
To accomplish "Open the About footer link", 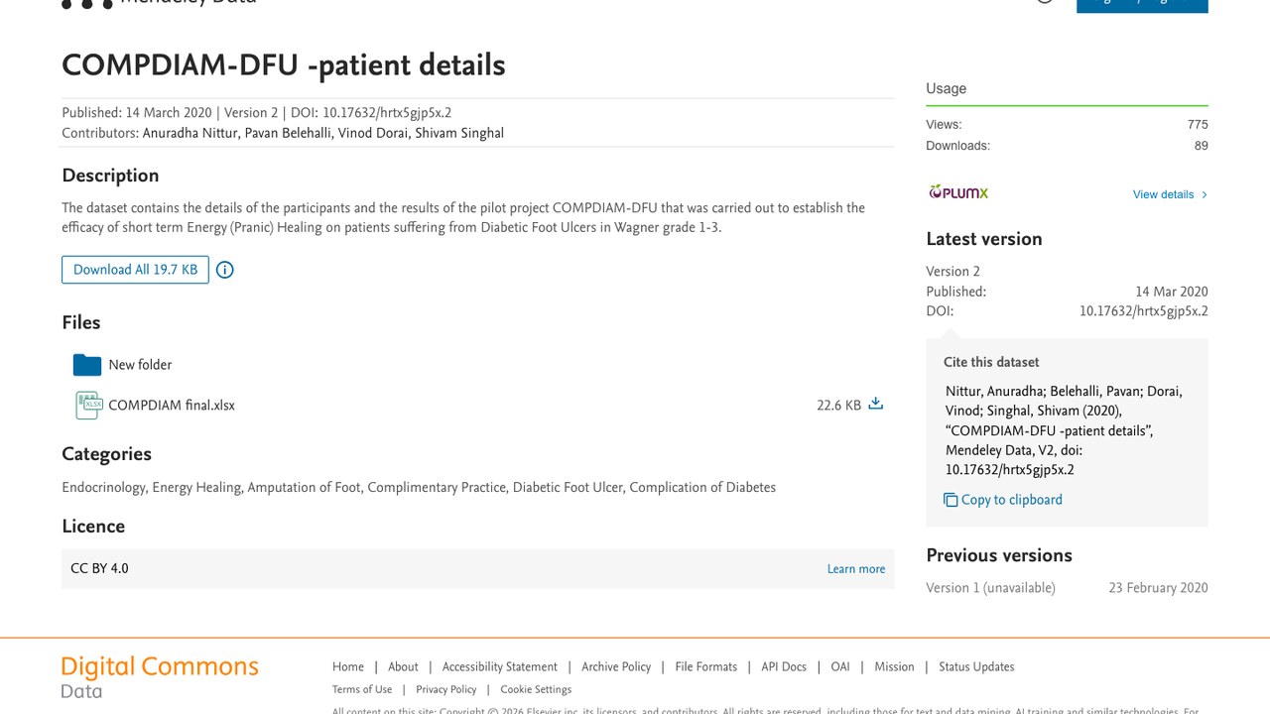I will (x=403, y=667).
